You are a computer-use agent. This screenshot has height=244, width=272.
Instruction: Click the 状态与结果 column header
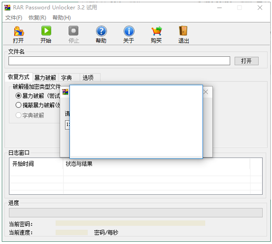point(156,164)
